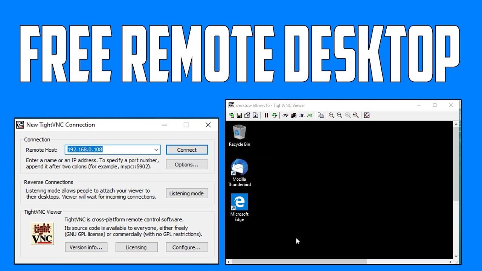Click Transfer files icon in viewer toolbar
The image size is (482, 271).
(321, 115)
